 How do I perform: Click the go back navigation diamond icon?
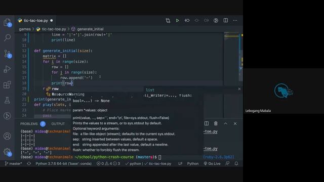pyautogui.click(x=187, y=20)
